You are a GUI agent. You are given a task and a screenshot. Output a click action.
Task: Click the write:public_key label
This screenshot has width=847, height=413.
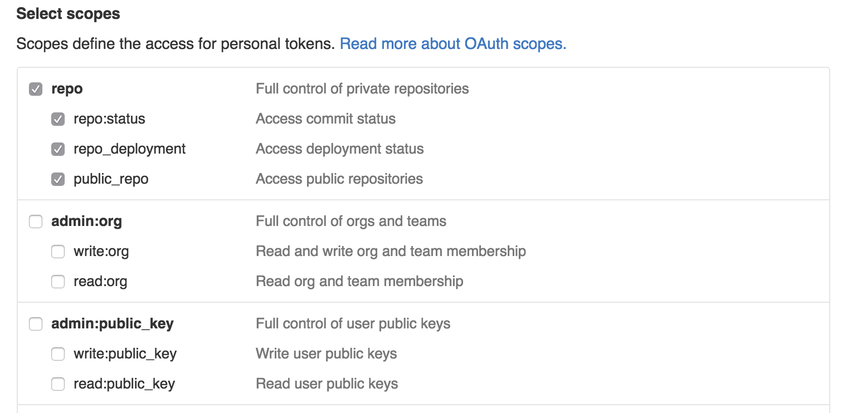pyautogui.click(x=125, y=353)
